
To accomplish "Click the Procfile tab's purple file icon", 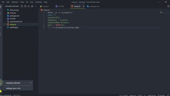I will pos(57,6).
